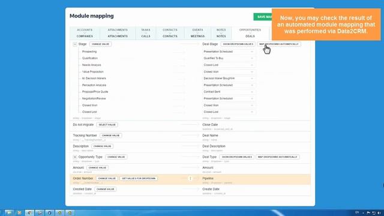The image size is (384, 216).
Task: Switch to the Attachments mapping tab
Action: tap(118, 33)
